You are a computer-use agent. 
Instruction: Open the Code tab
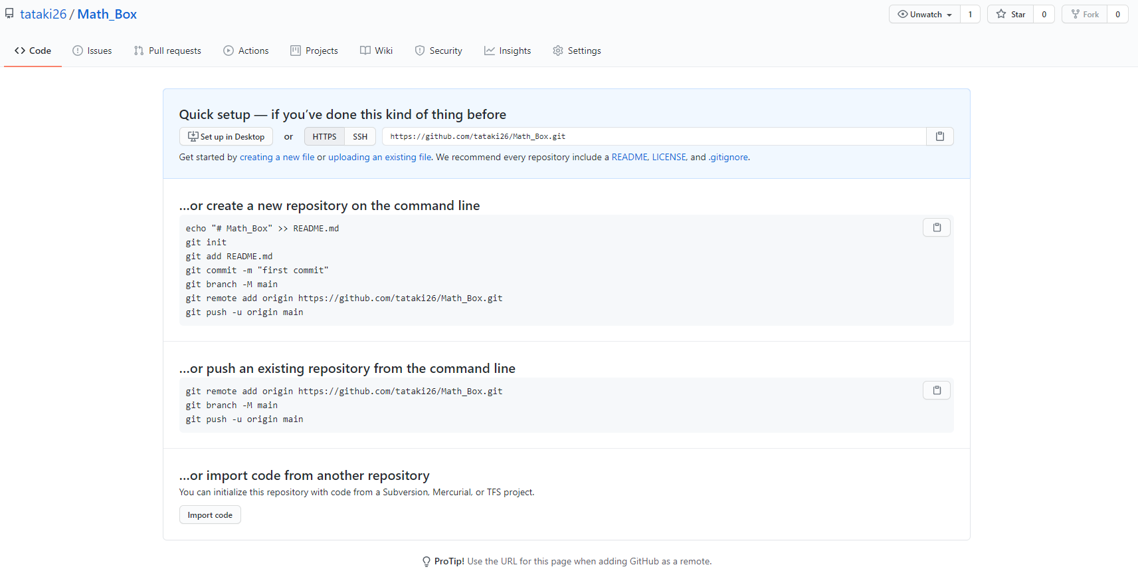(33, 51)
